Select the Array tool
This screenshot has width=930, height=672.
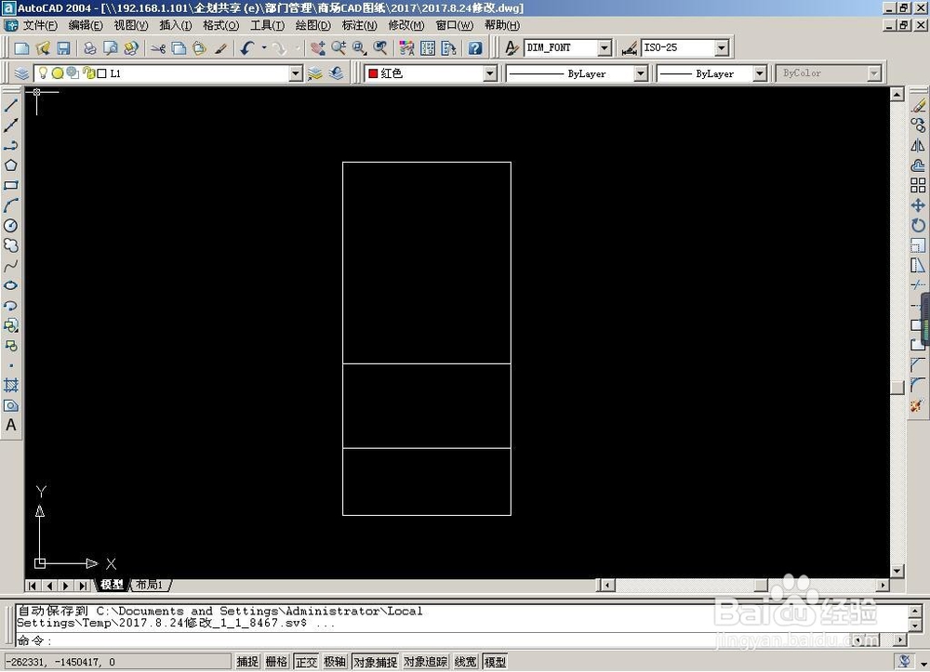918,186
